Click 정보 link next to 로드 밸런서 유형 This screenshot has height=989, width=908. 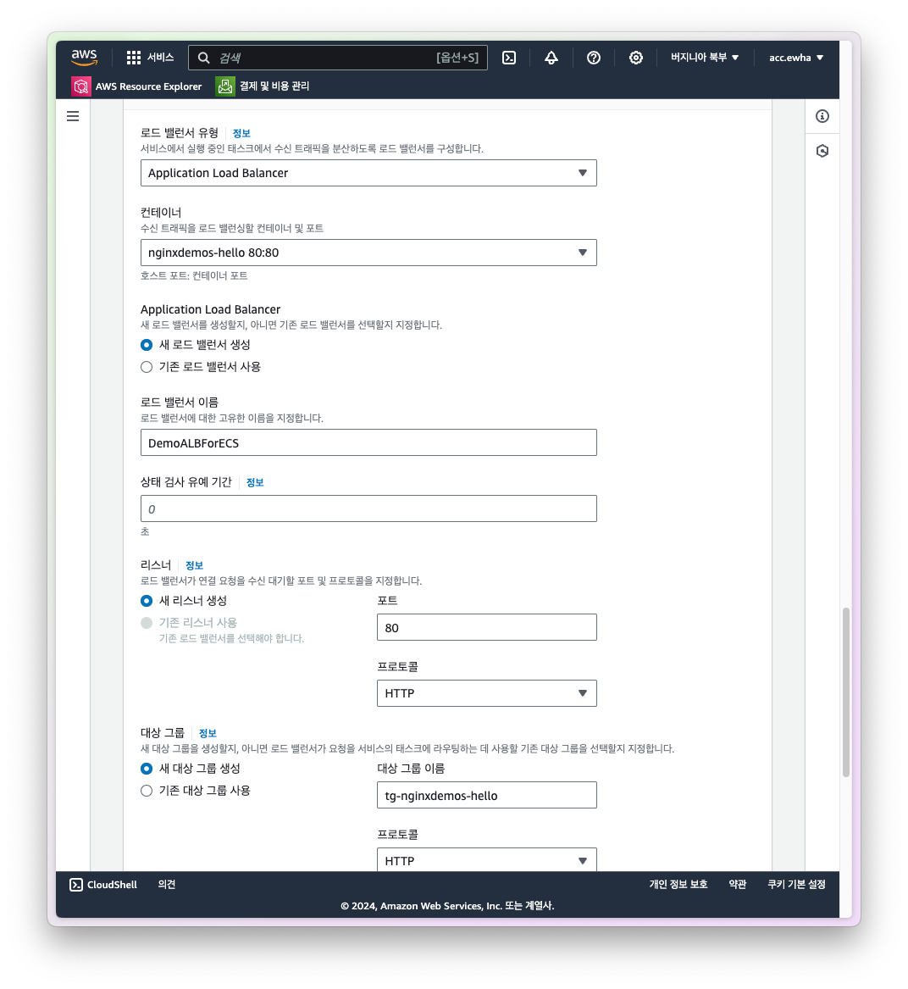click(x=241, y=133)
